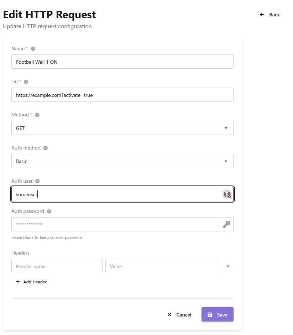Expand the Method selection list
The height and width of the screenshot is (335, 293).
tap(226, 127)
